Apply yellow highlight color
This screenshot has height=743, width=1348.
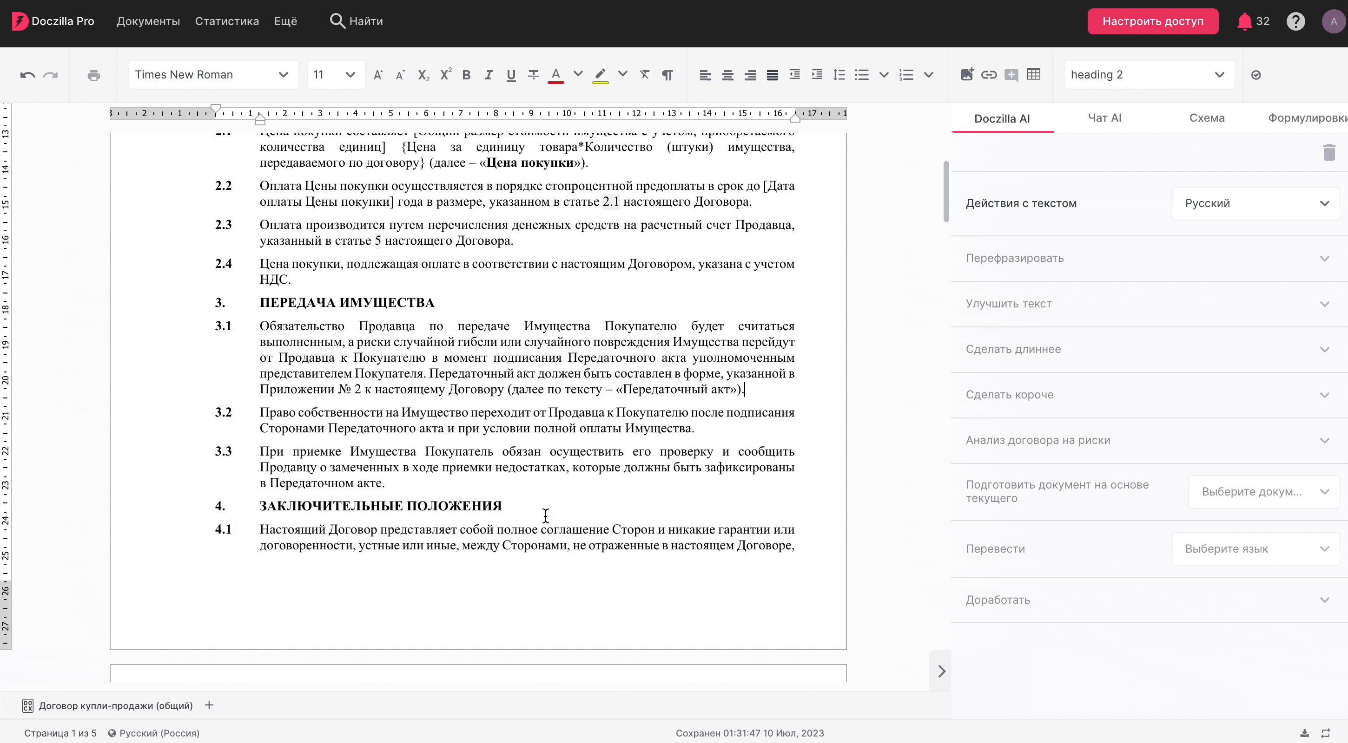[600, 75]
